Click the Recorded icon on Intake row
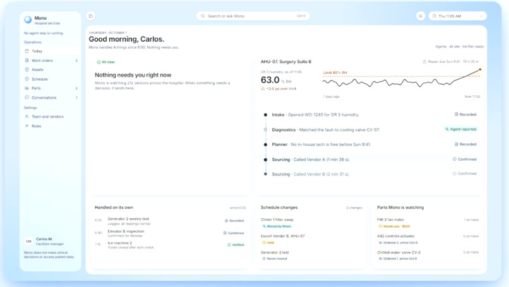The image size is (509, 287). (456, 114)
